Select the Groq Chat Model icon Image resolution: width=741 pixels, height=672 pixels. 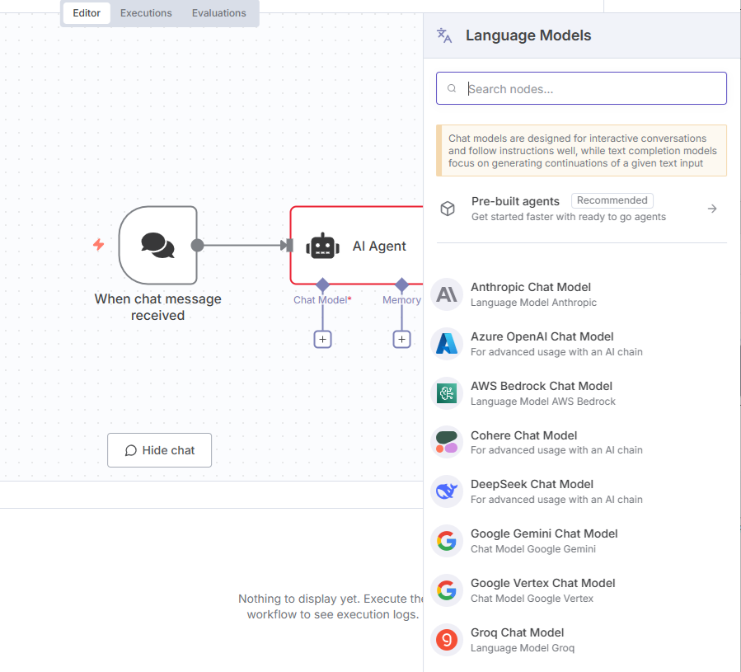coord(447,640)
